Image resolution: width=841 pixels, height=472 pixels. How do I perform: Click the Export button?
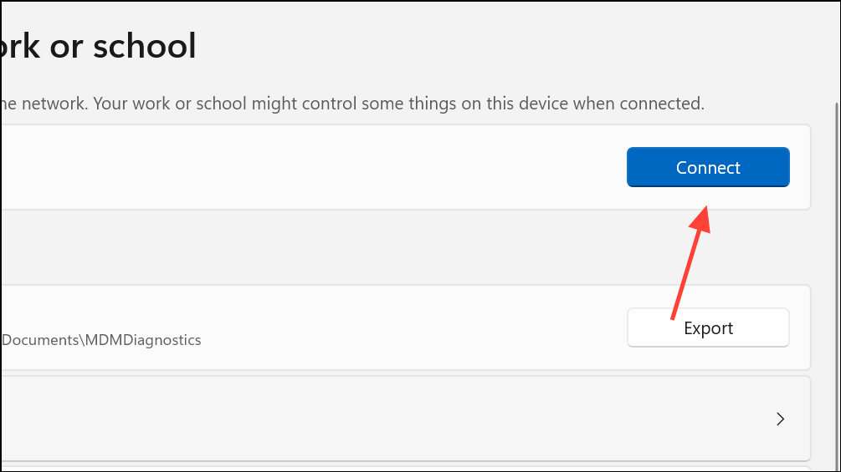[708, 327]
